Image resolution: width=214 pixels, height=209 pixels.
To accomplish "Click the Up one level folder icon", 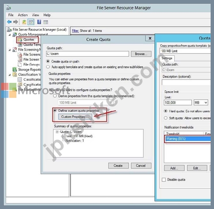I will click(x=24, y=22).
